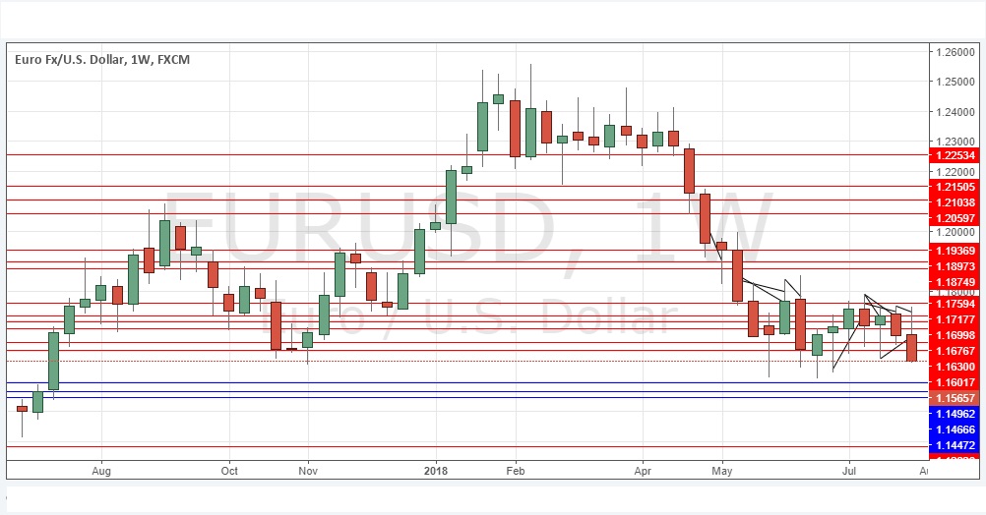Click the red 1.18749 price level tag

point(954,282)
